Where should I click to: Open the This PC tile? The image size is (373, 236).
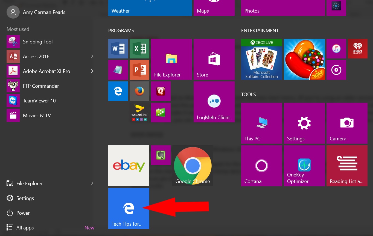coord(262,123)
